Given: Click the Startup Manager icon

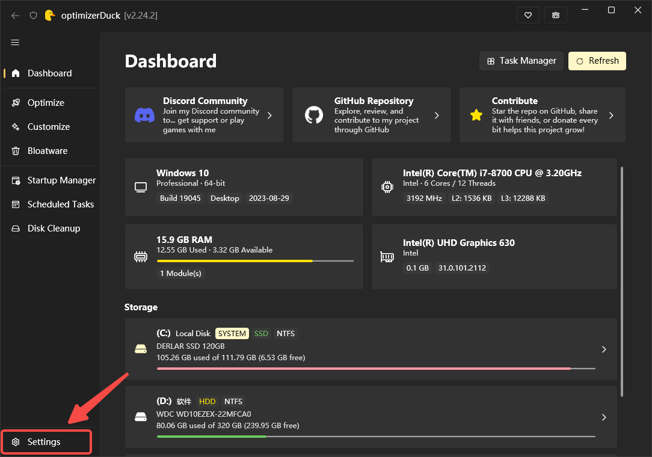Looking at the screenshot, I should (x=16, y=180).
